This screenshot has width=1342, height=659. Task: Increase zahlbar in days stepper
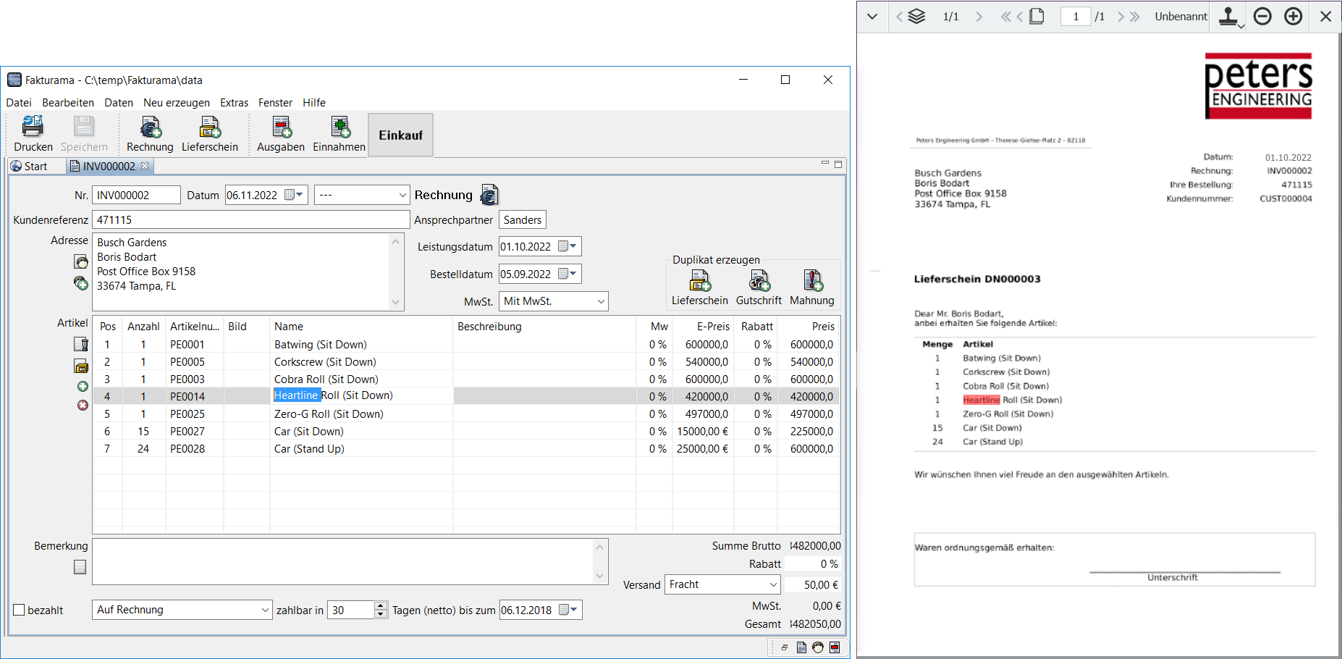pos(381,606)
